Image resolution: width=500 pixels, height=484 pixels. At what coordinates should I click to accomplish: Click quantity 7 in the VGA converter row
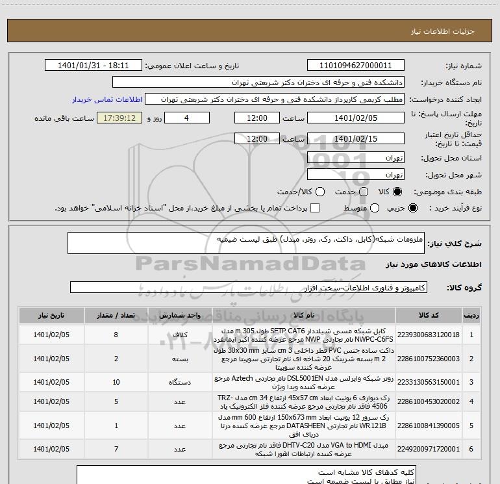(116, 449)
